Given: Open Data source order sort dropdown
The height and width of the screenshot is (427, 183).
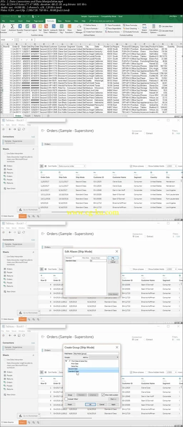Looking at the screenshot, I should (x=72, y=166).
